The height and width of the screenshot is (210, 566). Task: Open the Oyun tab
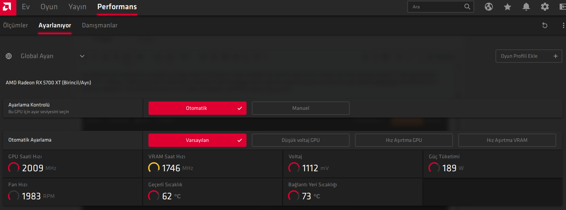49,7
